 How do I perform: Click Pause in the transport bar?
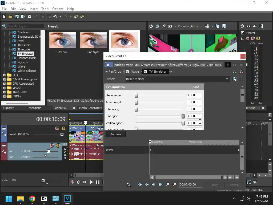[x=98, y=182]
